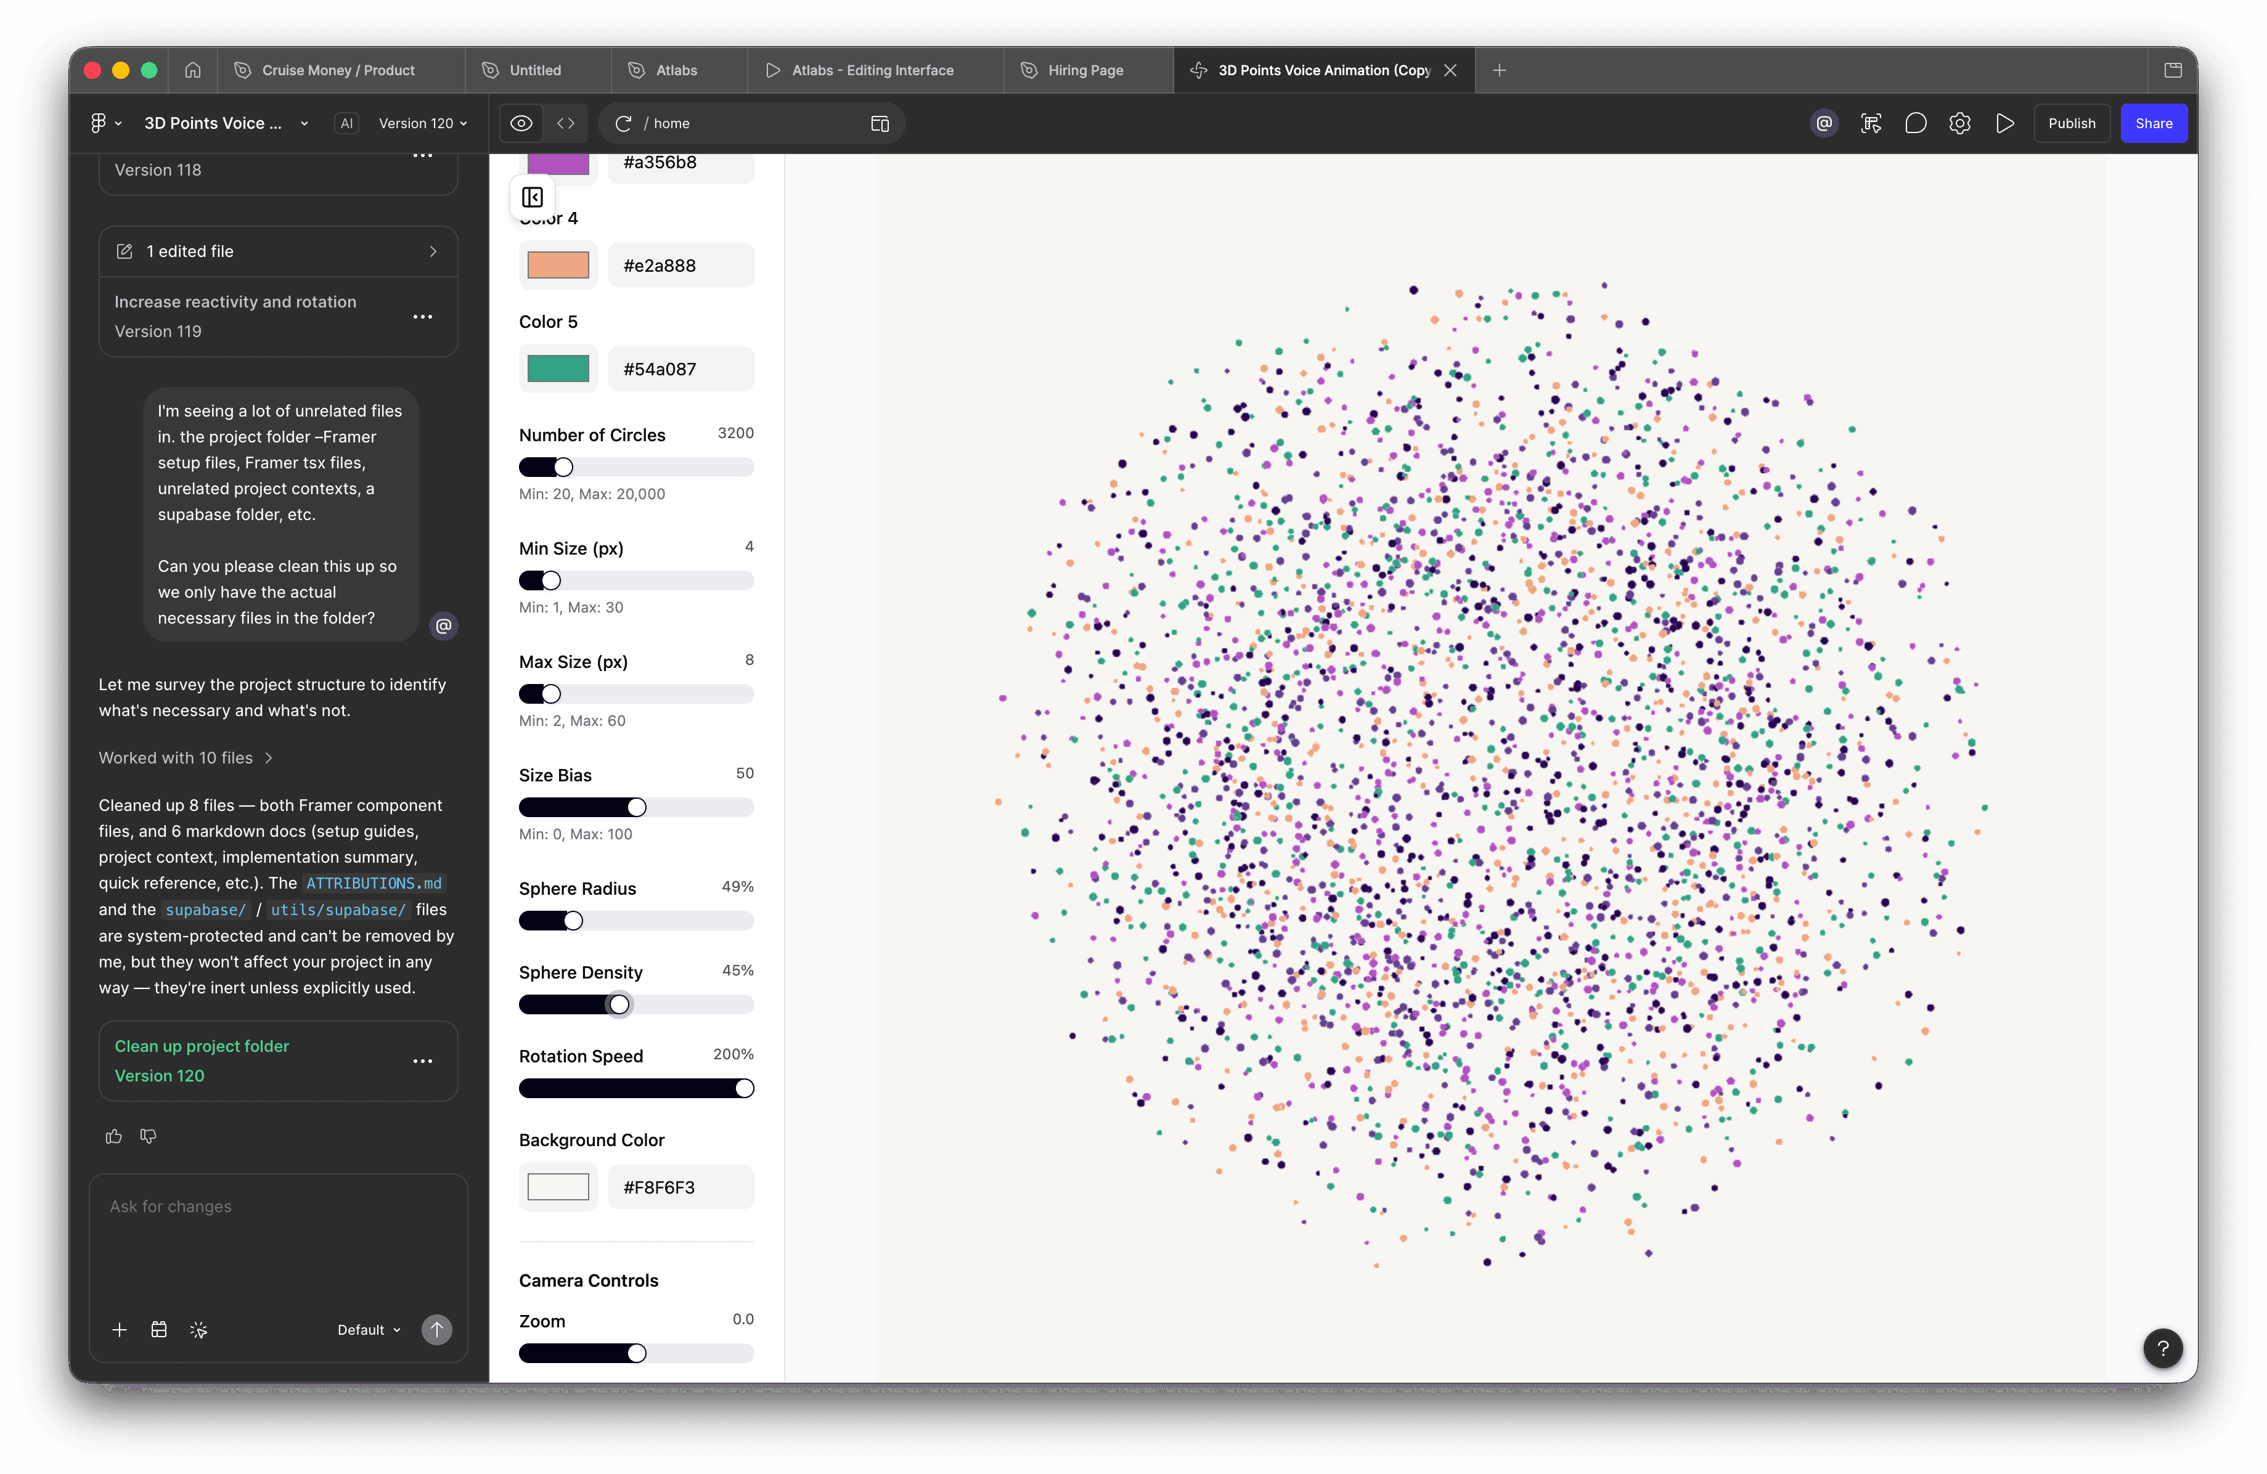
Task: Click the thumbs down feedback icon
Action: pyautogui.click(x=149, y=1136)
